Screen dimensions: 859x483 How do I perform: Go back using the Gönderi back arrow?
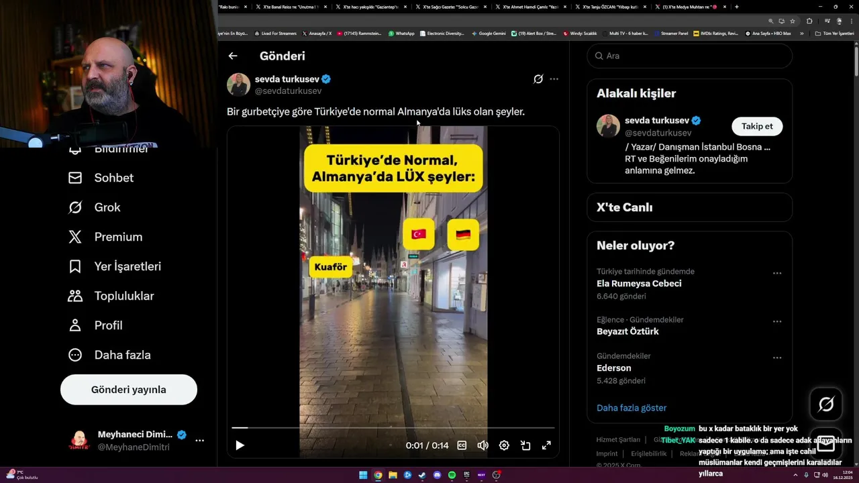point(233,56)
